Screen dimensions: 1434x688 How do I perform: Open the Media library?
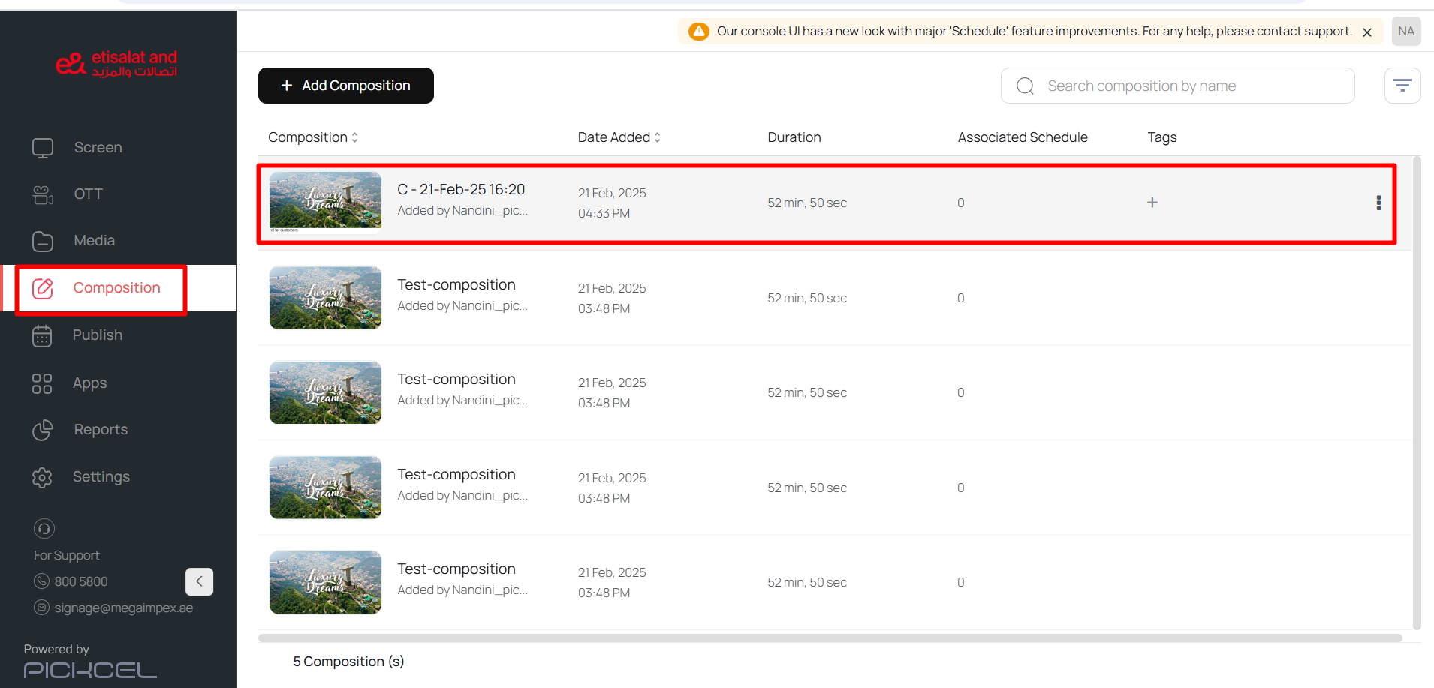tap(94, 241)
